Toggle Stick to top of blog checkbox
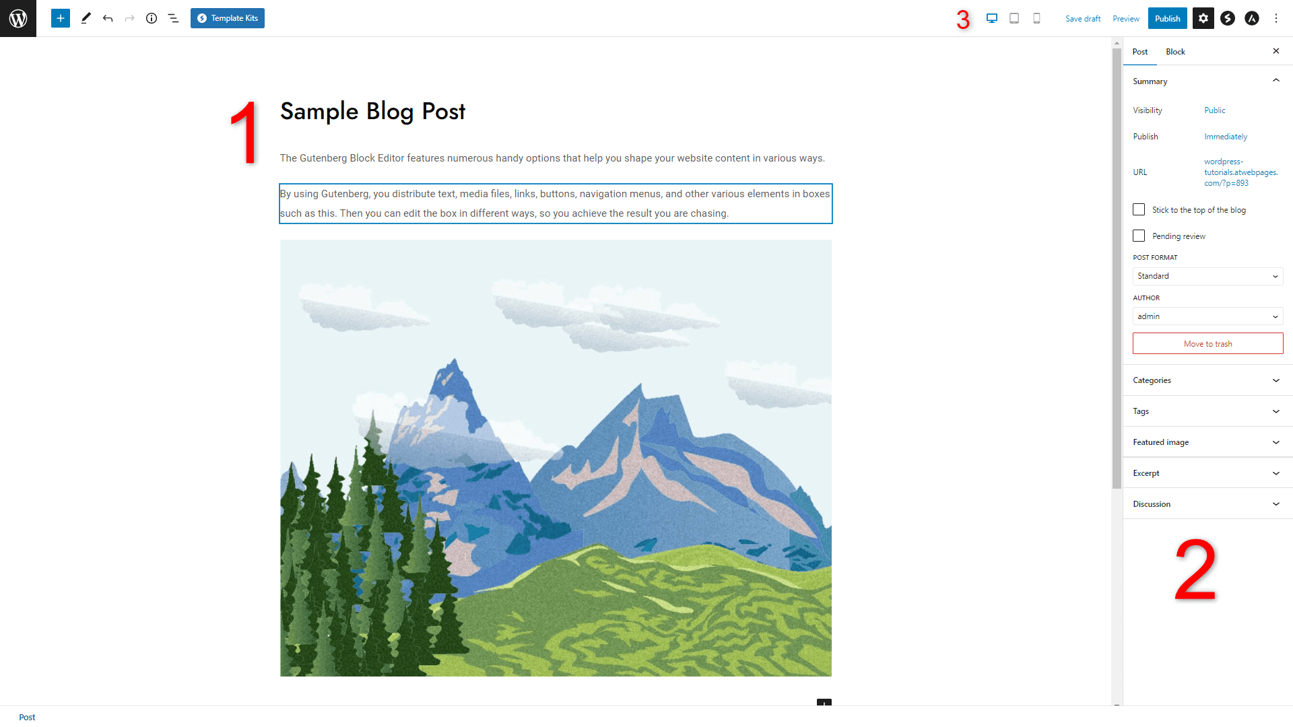 tap(1139, 209)
